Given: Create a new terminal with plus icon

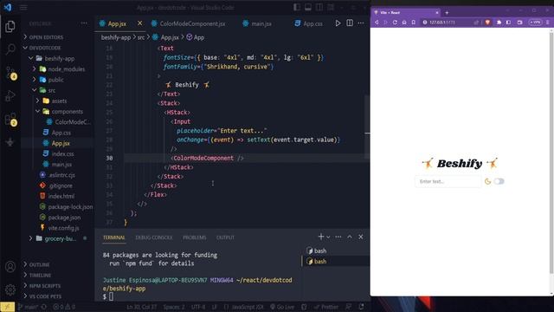Looking at the screenshot, I should [x=321, y=237].
